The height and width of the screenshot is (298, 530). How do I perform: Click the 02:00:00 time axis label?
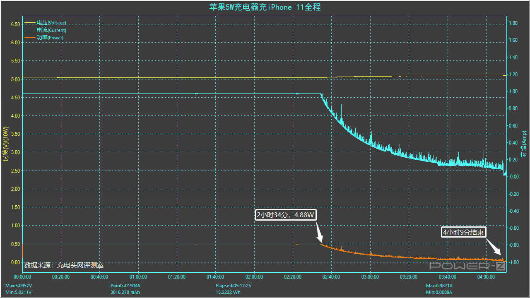[254, 277]
